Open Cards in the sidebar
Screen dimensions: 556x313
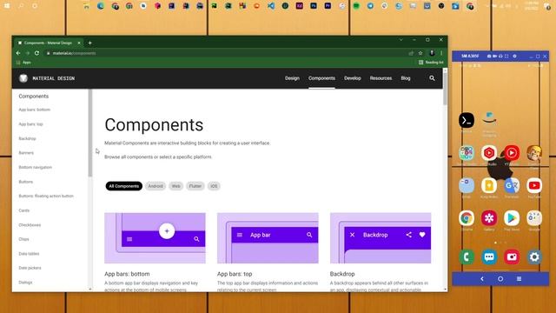[24, 210]
